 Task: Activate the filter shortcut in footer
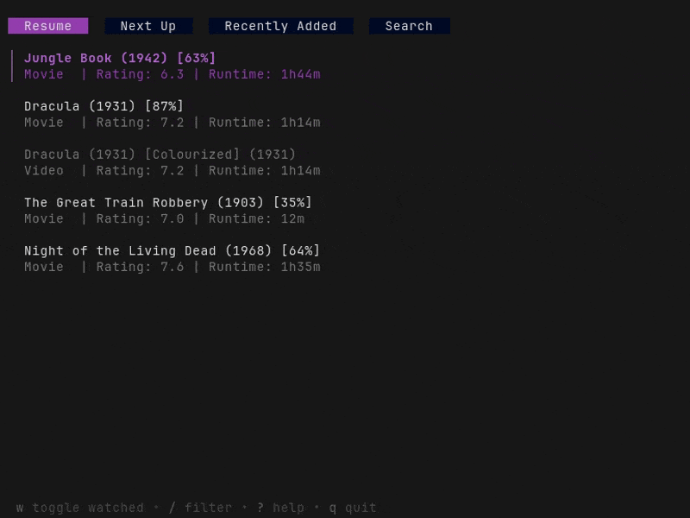(200, 508)
